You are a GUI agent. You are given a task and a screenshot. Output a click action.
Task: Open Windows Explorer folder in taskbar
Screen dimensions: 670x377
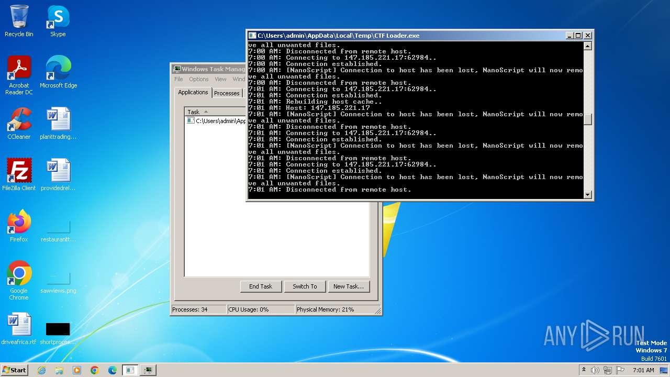tap(59, 370)
